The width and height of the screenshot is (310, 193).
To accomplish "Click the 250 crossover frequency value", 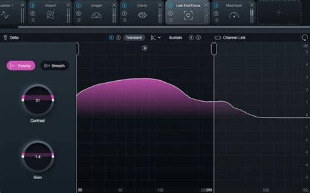I will [209, 190].
